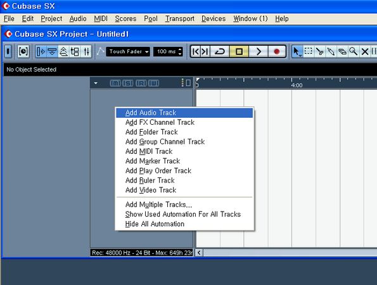This screenshot has height=285, width=377.
Task: Choose Add Video Track
Action: tap(184, 190)
